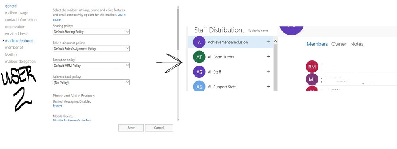Click the Save button
The image size is (397, 149).
click(x=131, y=128)
